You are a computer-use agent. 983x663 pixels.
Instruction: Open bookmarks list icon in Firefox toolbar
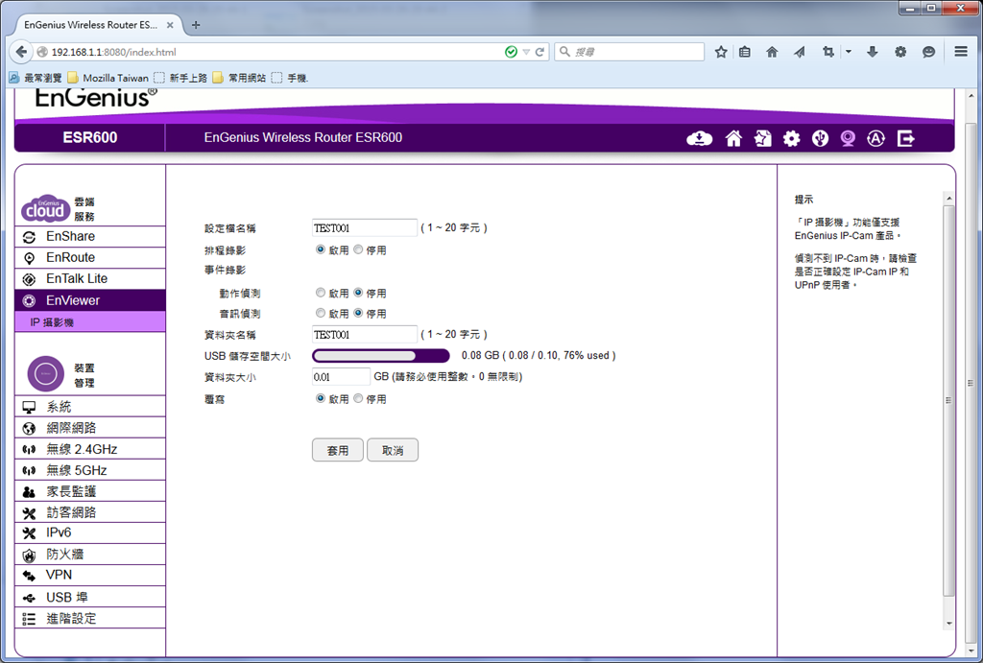click(x=745, y=52)
